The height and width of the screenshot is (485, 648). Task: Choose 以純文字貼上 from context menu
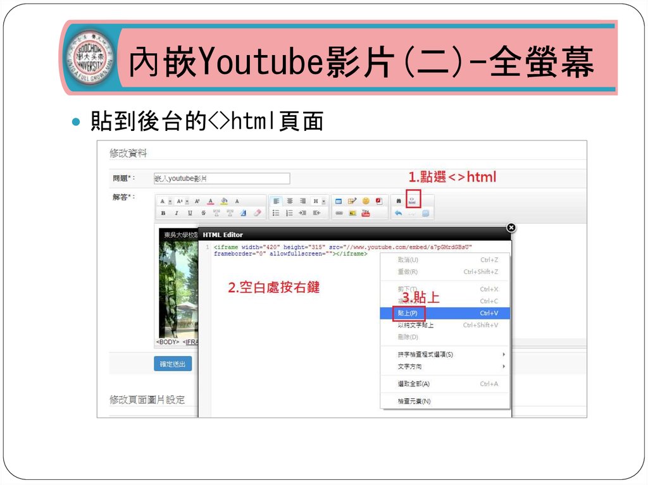coord(445,325)
